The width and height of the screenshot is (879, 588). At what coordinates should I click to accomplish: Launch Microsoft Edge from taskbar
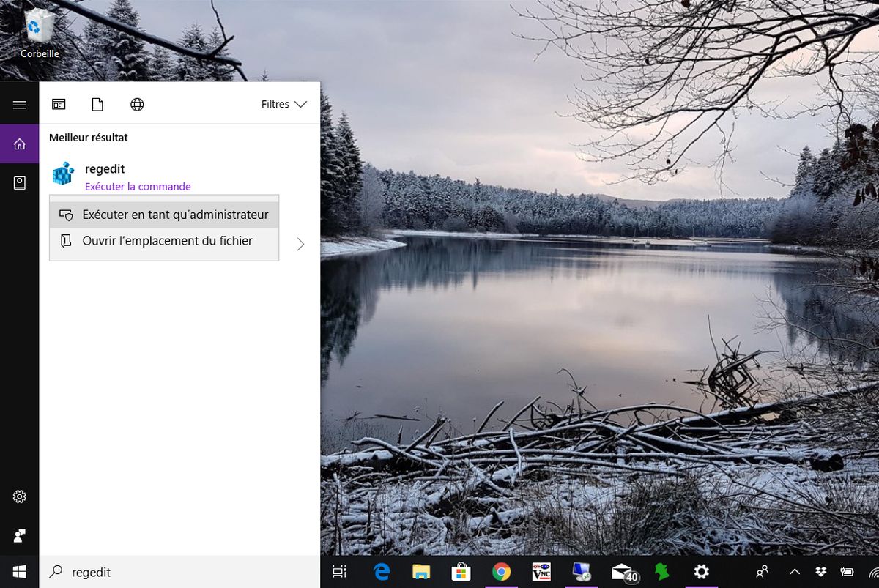[382, 572]
